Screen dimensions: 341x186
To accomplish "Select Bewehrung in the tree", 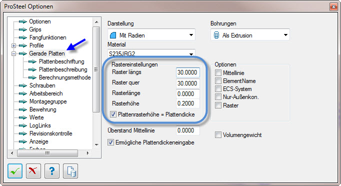I will [x=43, y=109].
